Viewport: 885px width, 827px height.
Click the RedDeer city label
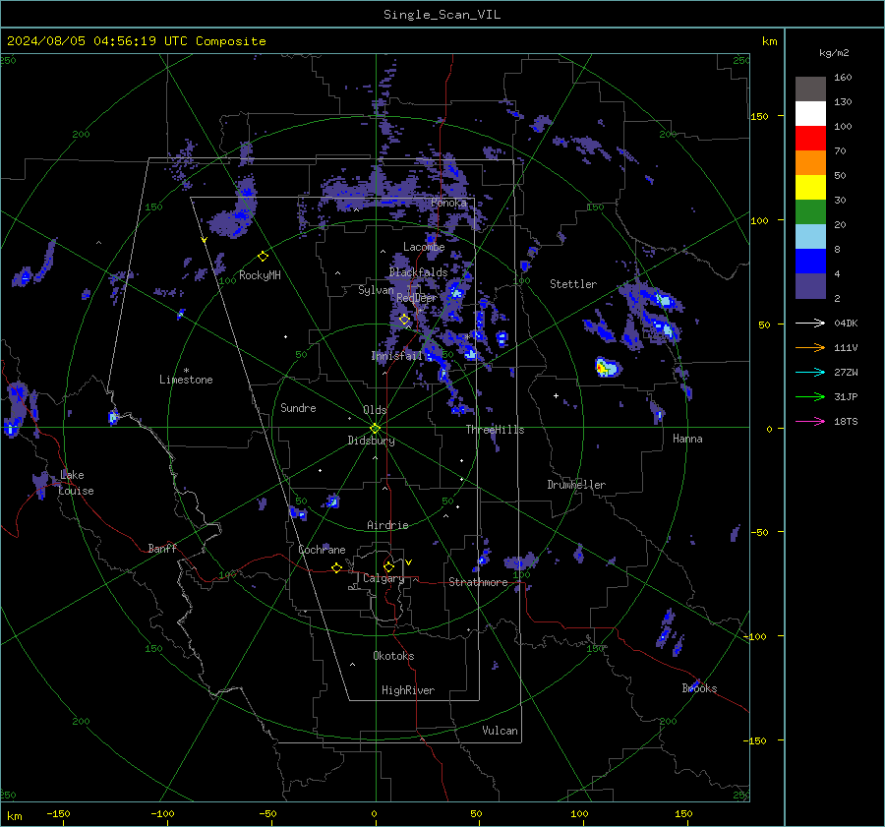point(417,298)
